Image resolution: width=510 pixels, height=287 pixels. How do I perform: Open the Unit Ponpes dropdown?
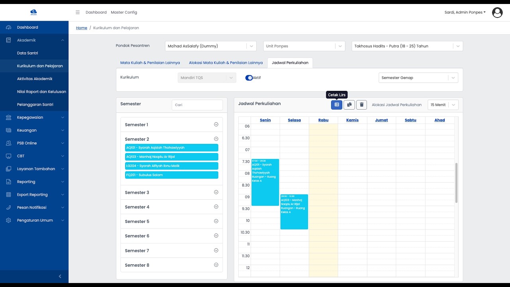pyautogui.click(x=304, y=46)
